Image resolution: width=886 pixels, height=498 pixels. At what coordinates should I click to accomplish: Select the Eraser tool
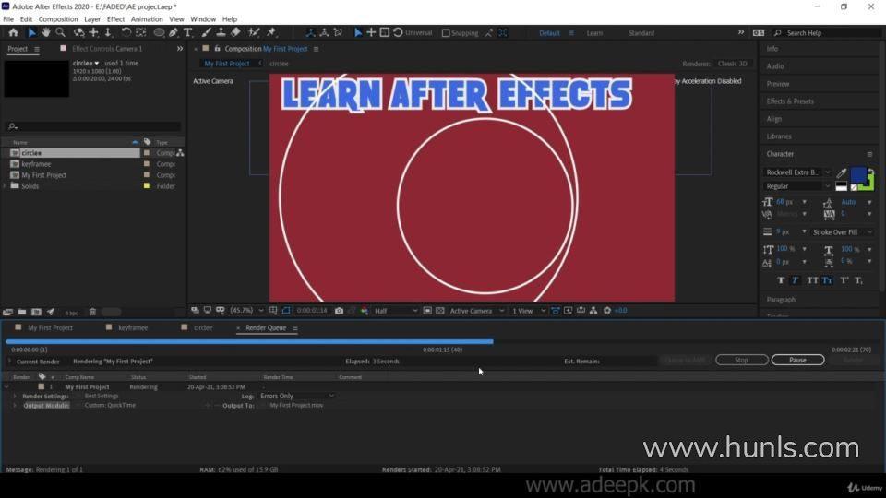[x=235, y=33]
